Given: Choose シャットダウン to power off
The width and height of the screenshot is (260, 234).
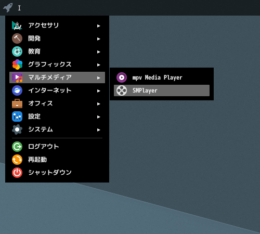Looking at the screenshot, I should pos(57,173).
